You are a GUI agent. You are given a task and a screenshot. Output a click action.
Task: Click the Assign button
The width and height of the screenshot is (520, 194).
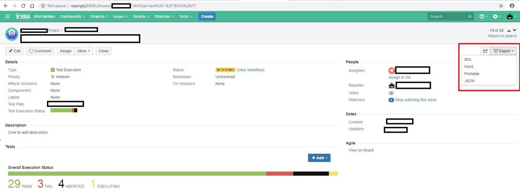(66, 51)
